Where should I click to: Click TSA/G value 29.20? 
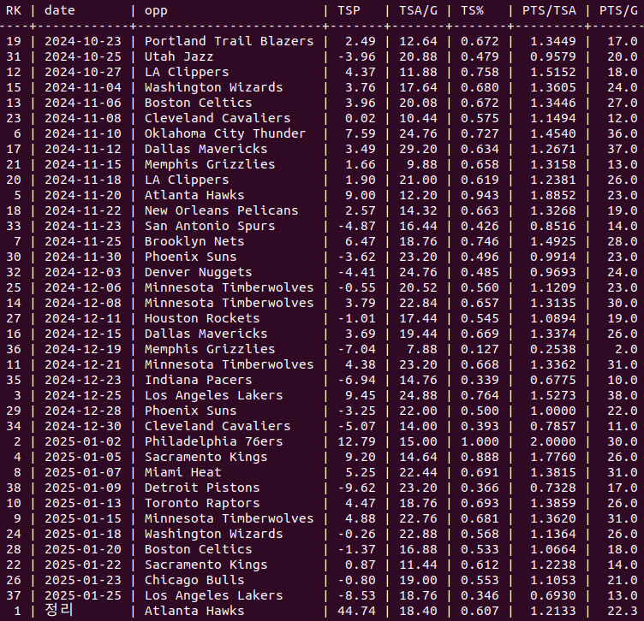tap(418, 149)
